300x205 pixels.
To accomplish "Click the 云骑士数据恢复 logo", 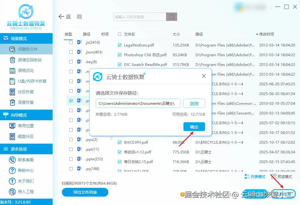I will pyautogui.click(x=26, y=17).
